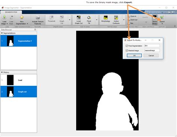Click Zoom out
This screenshot has height=137, width=177.
[133, 20]
